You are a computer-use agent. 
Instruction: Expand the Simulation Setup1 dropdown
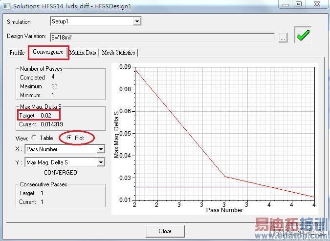[x=137, y=21]
